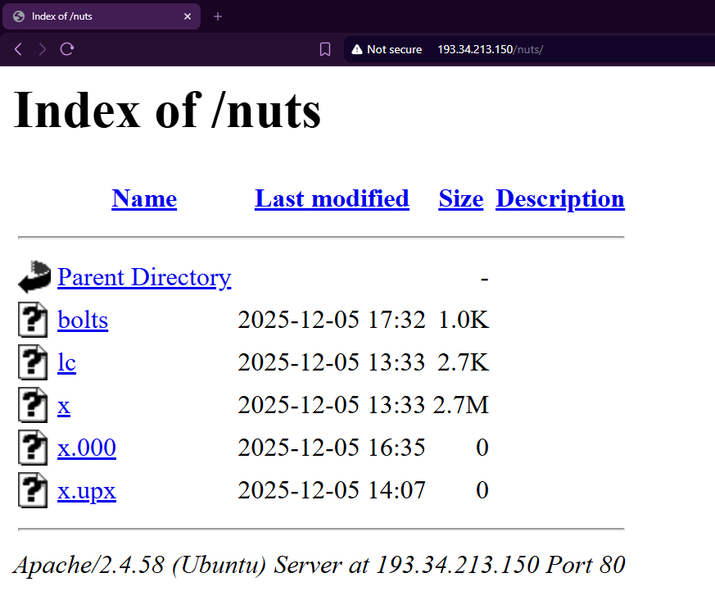Sort listing by the Description header
The height and width of the screenshot is (614, 715).
(560, 199)
